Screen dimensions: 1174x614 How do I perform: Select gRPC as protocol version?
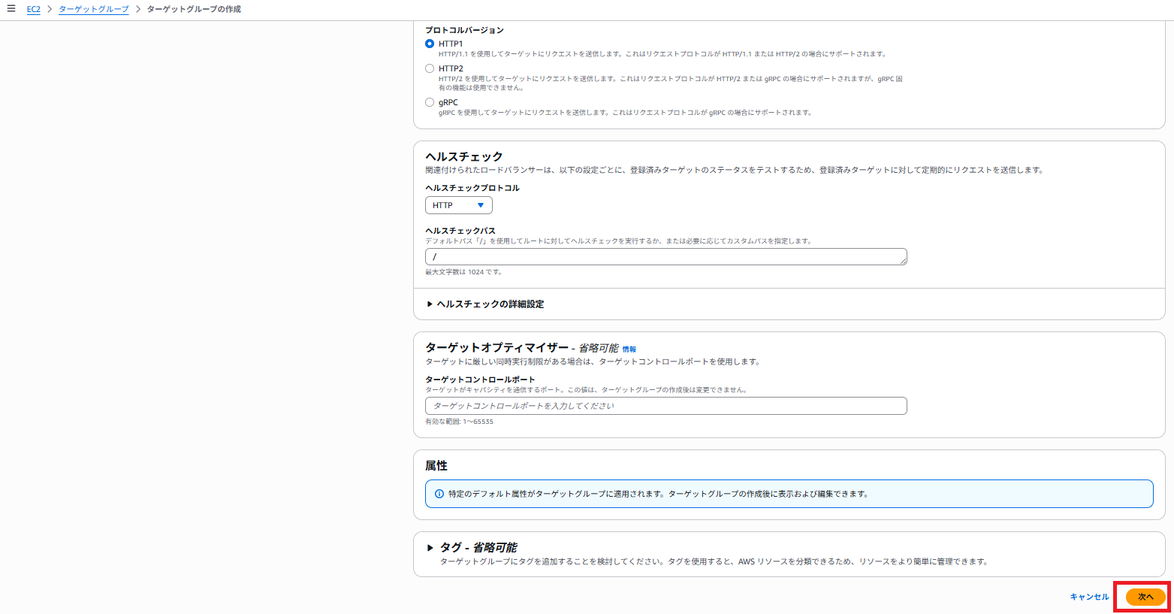pyautogui.click(x=430, y=102)
